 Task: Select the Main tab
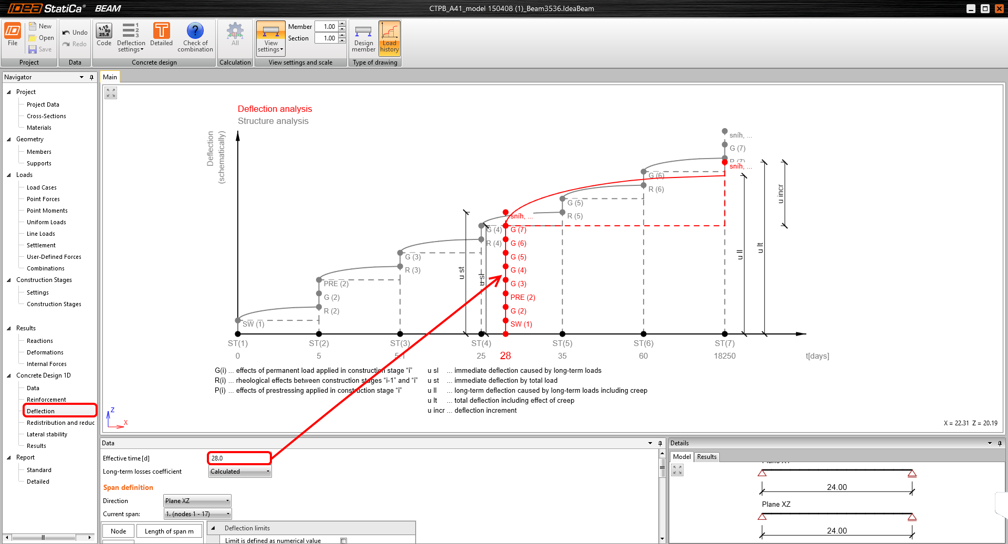point(110,76)
